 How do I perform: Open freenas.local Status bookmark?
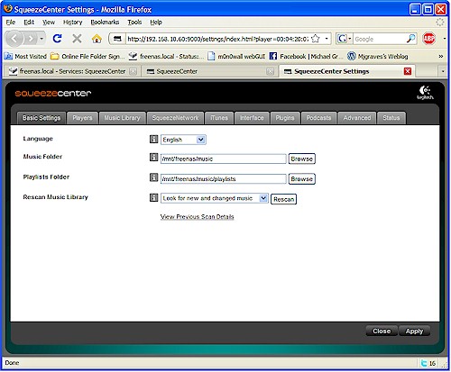(x=166, y=56)
